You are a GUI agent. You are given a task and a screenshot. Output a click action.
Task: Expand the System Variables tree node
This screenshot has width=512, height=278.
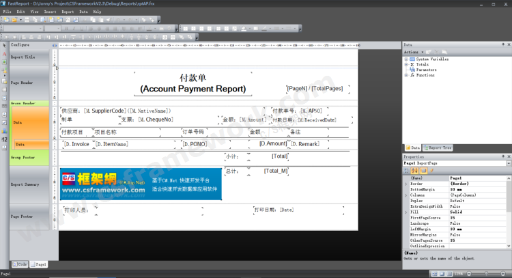pos(406,59)
